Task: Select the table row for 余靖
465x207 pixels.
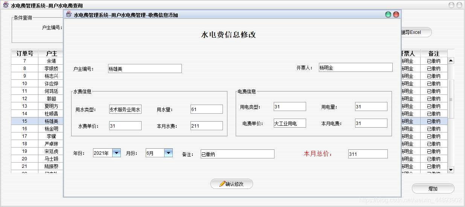Action: pos(37,61)
